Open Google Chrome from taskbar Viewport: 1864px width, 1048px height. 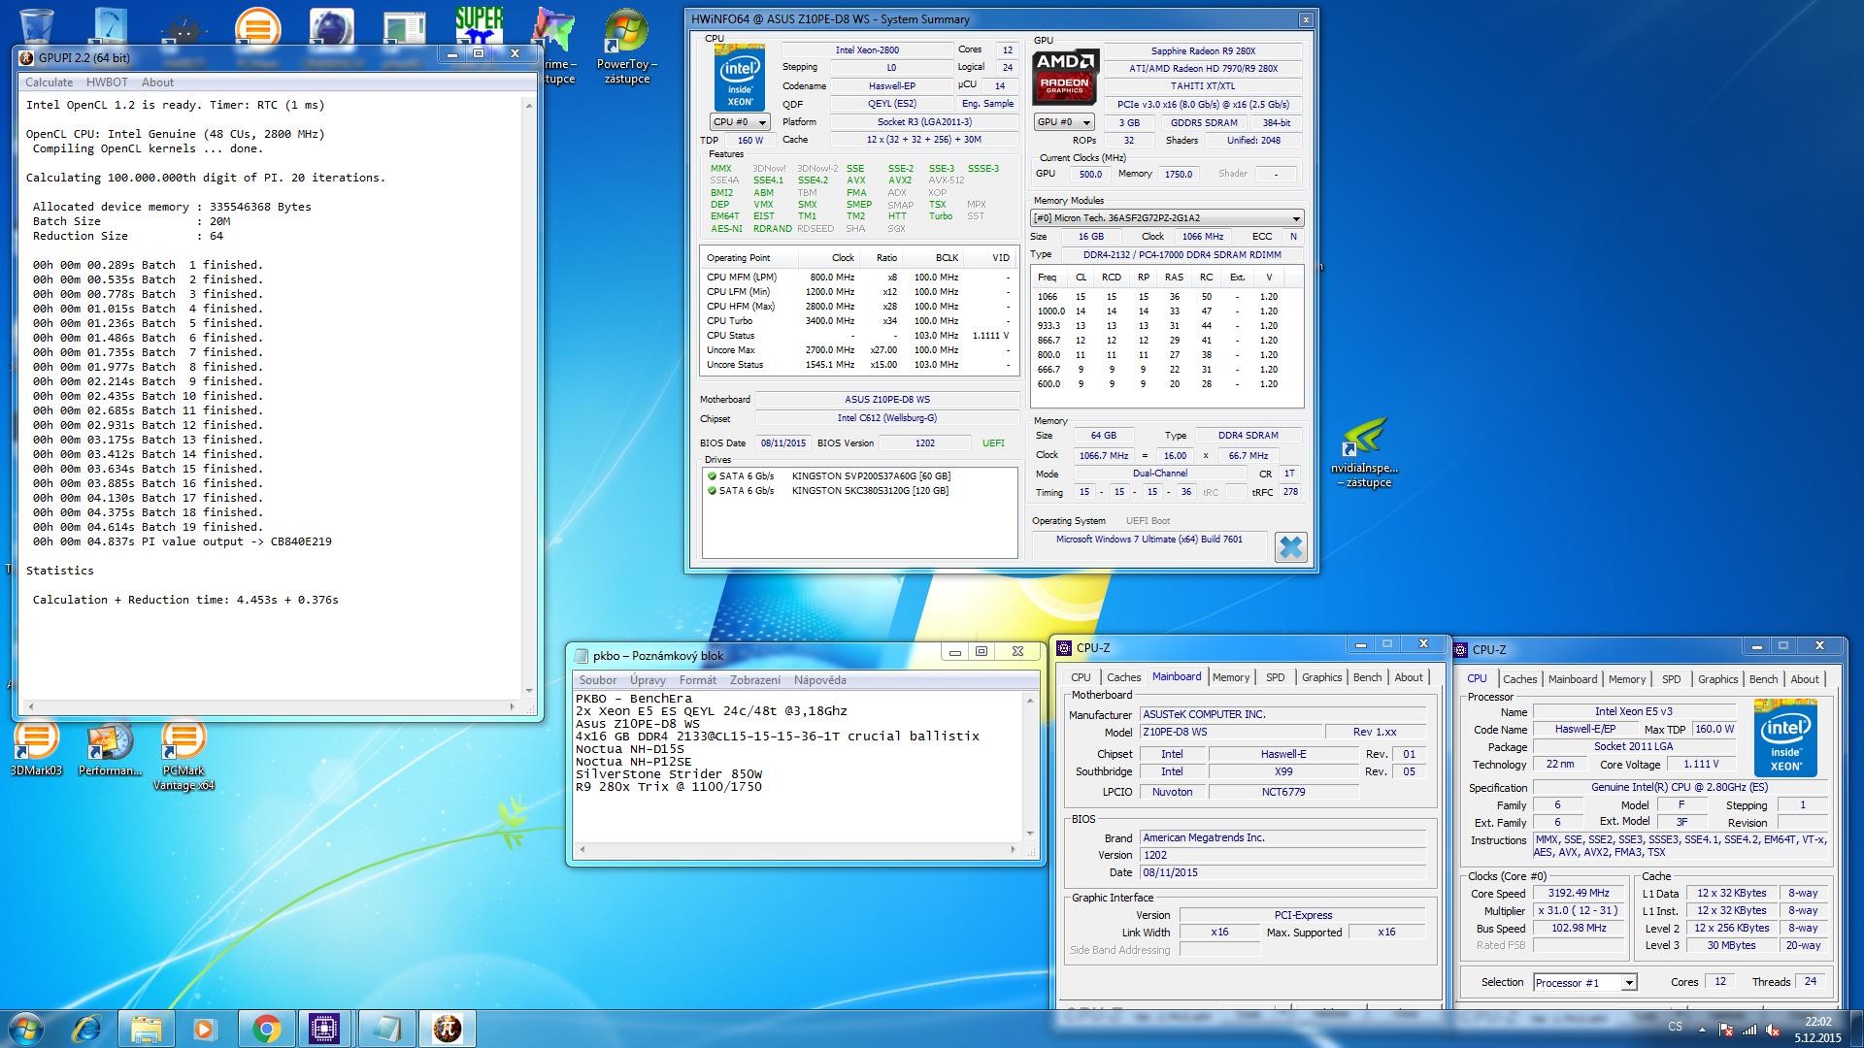coord(266,1028)
